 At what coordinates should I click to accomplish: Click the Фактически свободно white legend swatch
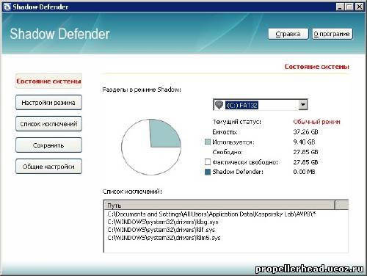208,161
